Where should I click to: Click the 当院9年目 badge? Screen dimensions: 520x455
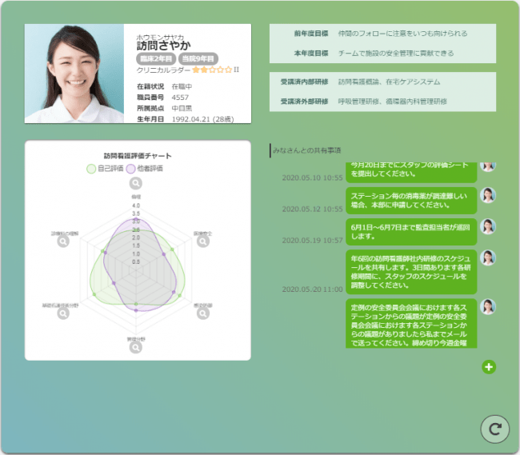198,58
